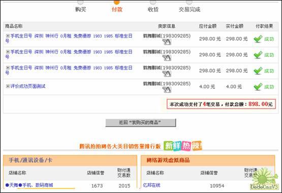Click the 腾讯拍拍网各大类目销售量排行版 heading
The width and height of the screenshot is (282, 193).
pyautogui.click(x=120, y=146)
